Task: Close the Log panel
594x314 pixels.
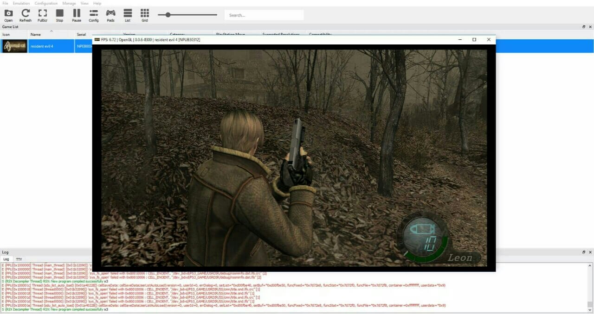Action: point(590,252)
